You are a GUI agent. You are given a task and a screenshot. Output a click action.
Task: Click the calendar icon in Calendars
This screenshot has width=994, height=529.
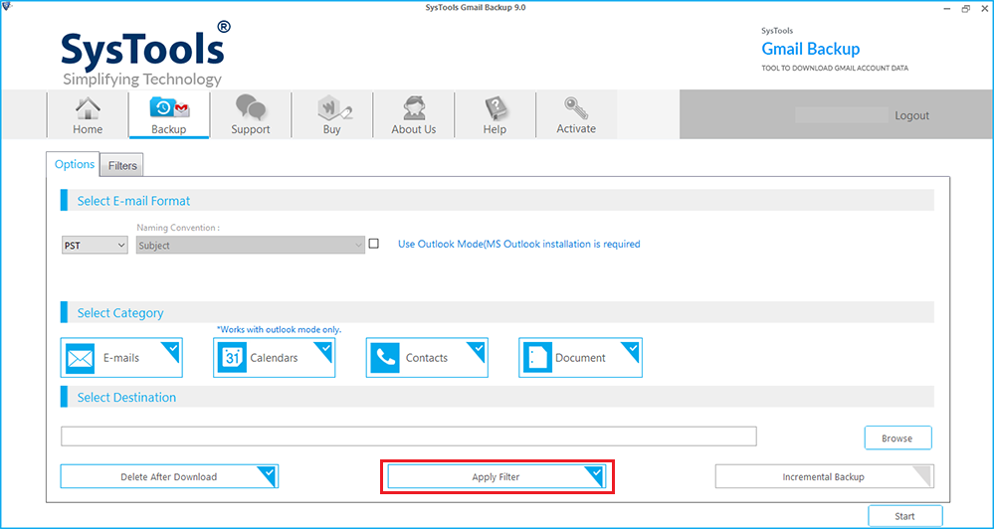(x=232, y=358)
